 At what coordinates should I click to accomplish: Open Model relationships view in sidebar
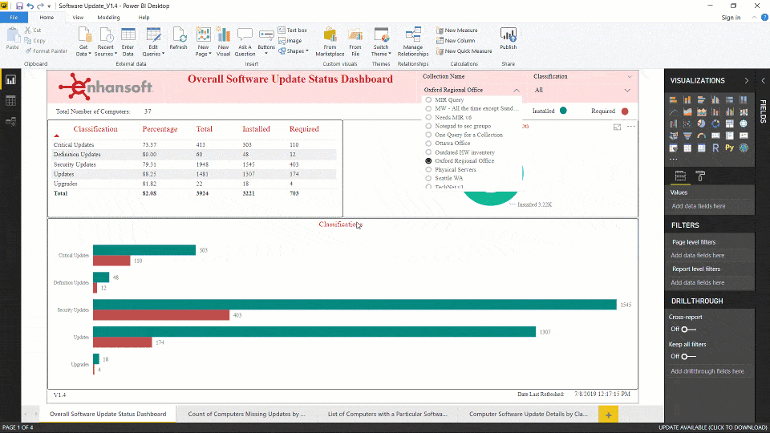point(10,122)
